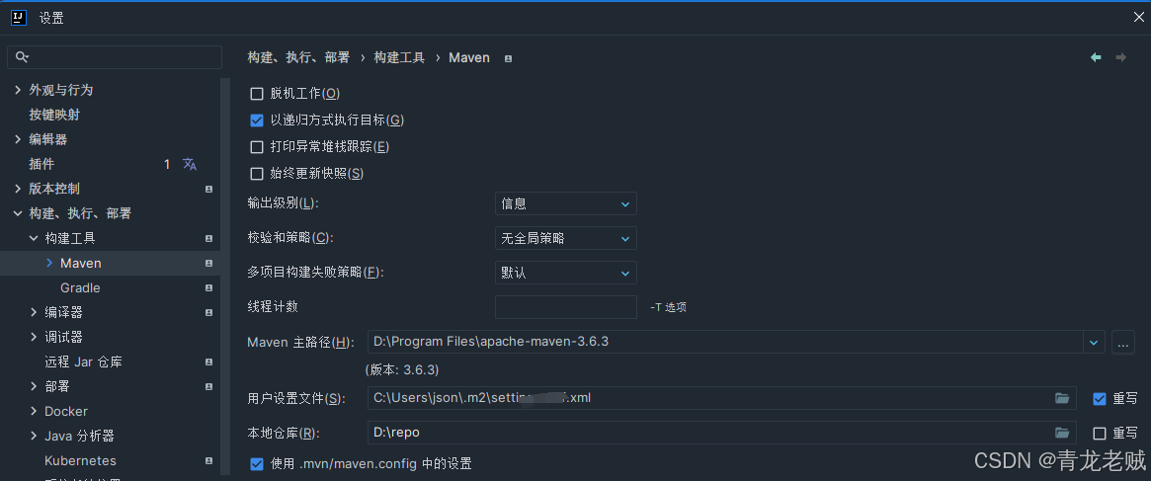Expand Maven subtree chevron
Screen dimensions: 1151x481
[49, 263]
